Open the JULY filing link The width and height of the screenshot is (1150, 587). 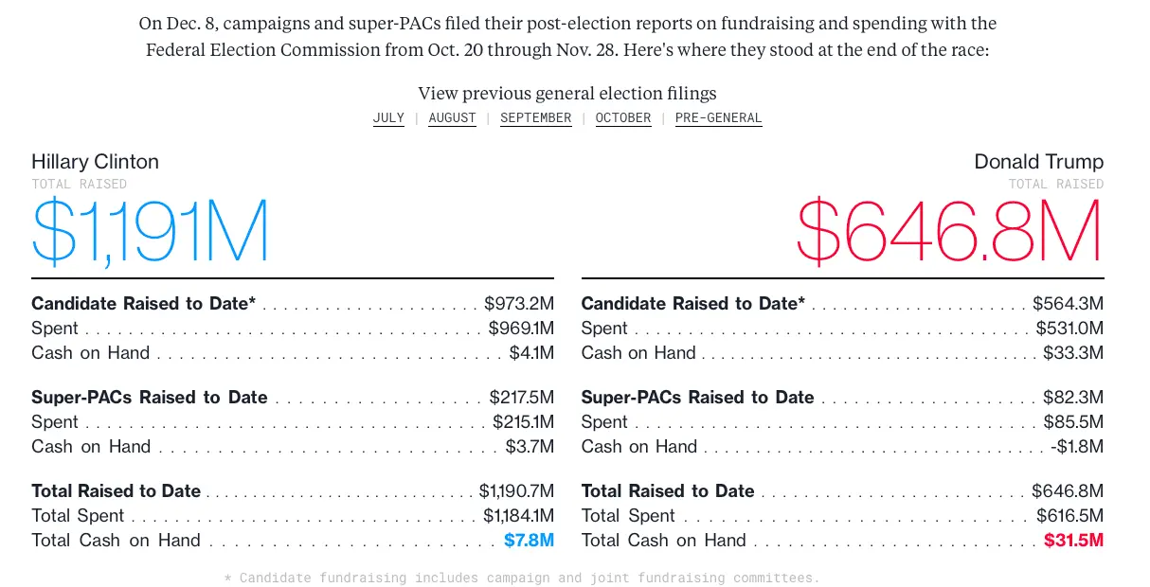388,118
